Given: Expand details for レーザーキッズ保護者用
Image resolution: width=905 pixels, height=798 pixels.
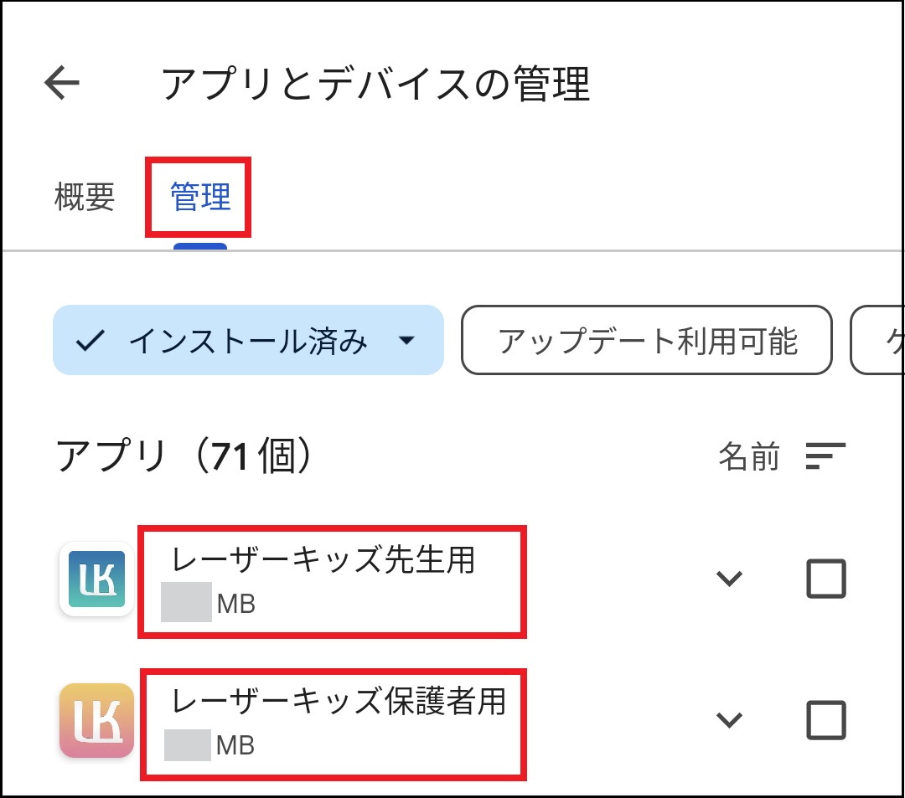Looking at the screenshot, I should tap(729, 719).
